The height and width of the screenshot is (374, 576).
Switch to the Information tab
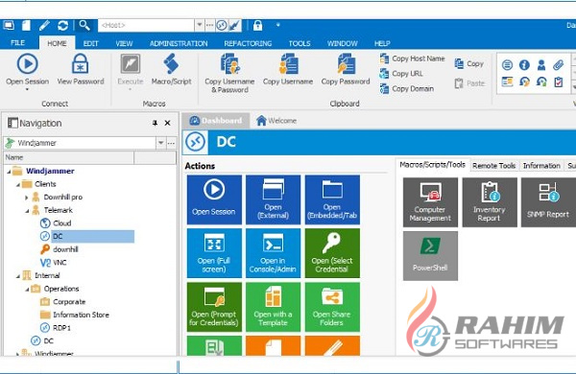coord(541,166)
